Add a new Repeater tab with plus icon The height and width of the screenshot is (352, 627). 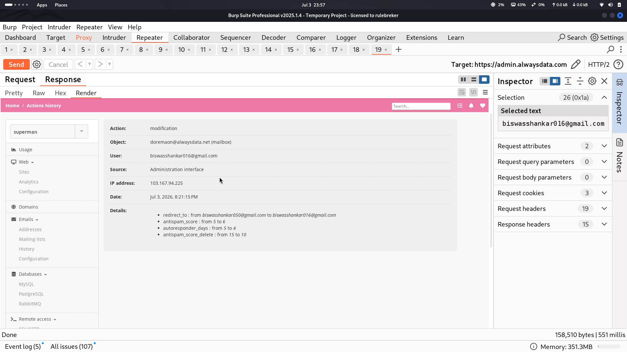click(x=398, y=50)
